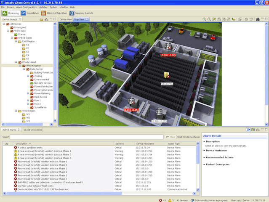Click the edit map pencil icon

214,19
